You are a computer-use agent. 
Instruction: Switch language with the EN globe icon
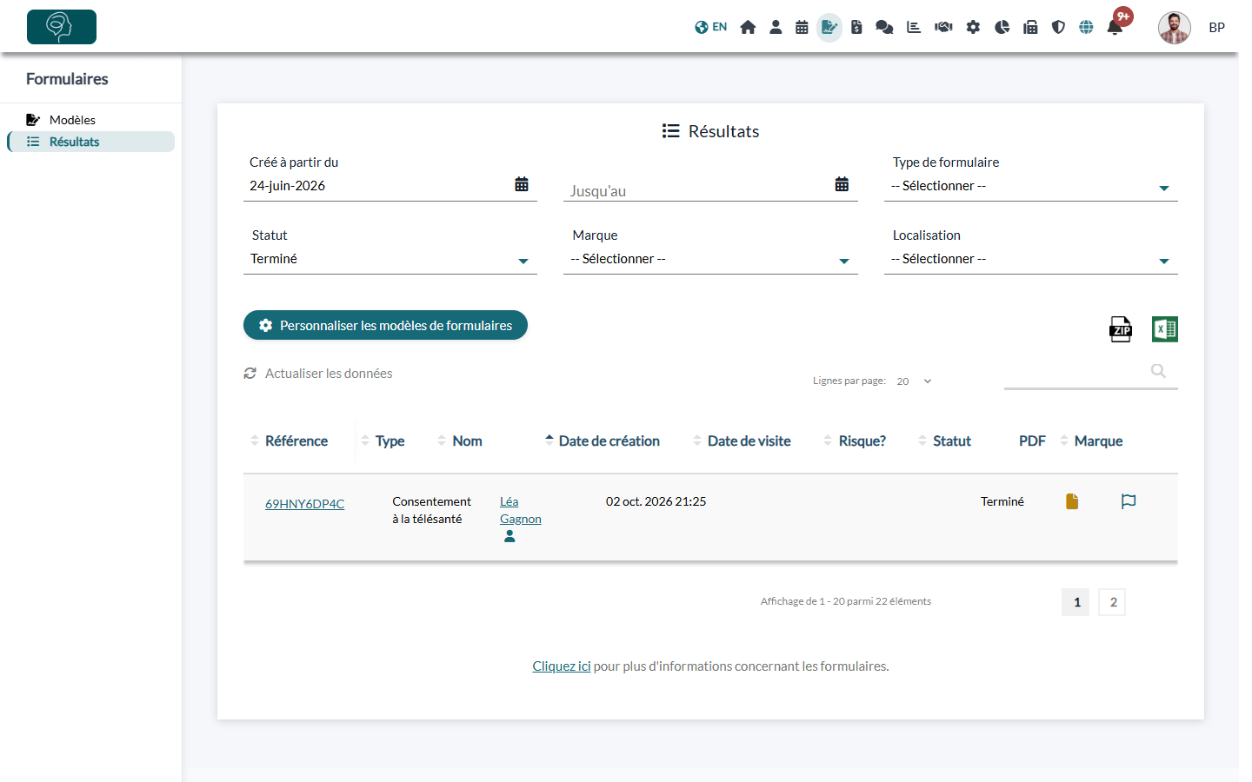click(x=710, y=27)
